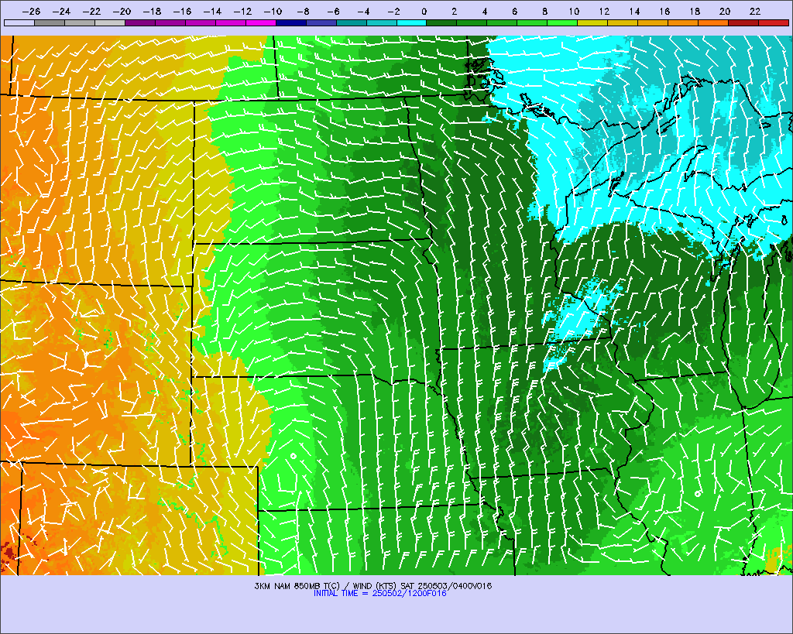Select the "22" legend label
This screenshot has width=793, height=634.
pyautogui.click(x=755, y=12)
